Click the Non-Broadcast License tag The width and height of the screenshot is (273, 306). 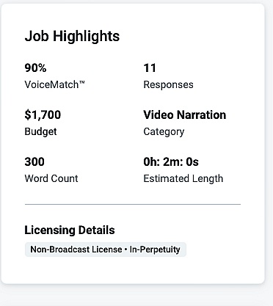(x=76, y=249)
